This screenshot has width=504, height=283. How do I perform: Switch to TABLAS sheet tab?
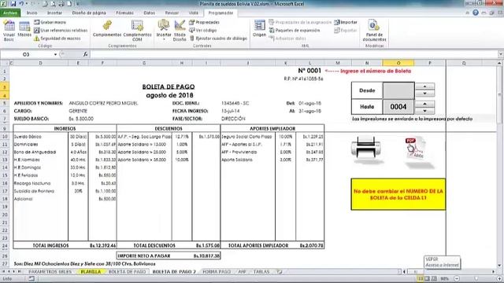(261, 272)
